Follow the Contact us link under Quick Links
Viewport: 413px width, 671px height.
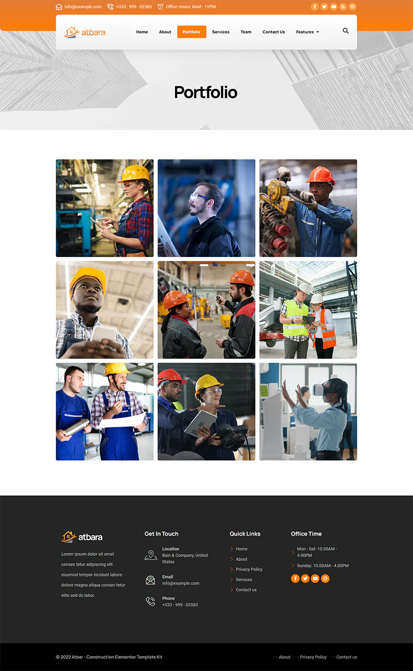[x=246, y=590]
